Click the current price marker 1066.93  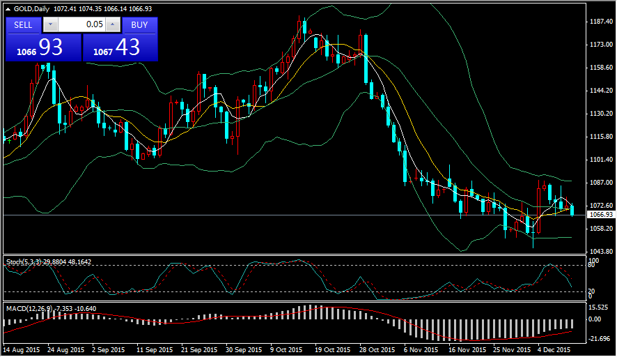[600, 215]
